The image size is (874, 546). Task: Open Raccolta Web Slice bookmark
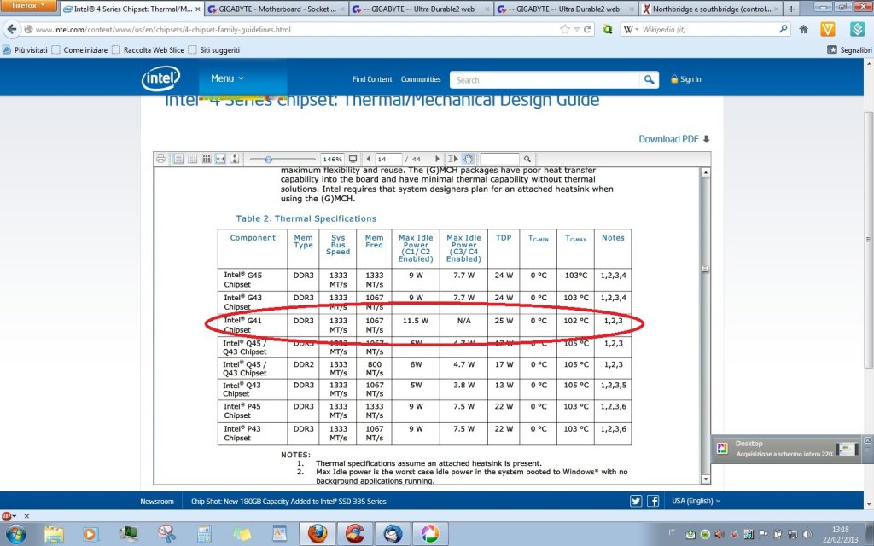click(x=148, y=50)
